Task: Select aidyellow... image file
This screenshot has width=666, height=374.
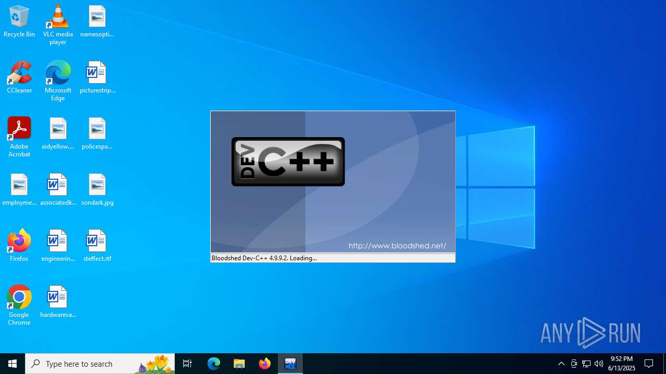Action: [58, 133]
